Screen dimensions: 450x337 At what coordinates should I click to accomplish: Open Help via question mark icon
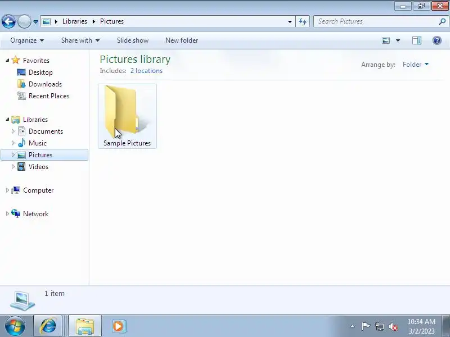[437, 40]
